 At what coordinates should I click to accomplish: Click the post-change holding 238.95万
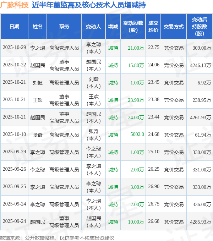click(x=202, y=100)
